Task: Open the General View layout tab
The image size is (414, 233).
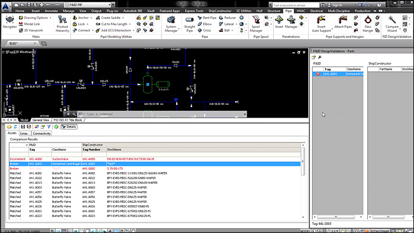Action: point(41,120)
